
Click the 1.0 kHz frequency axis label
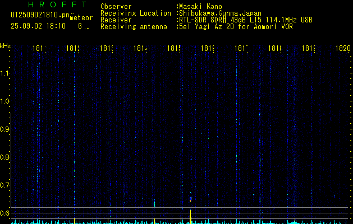[x=4, y=101]
